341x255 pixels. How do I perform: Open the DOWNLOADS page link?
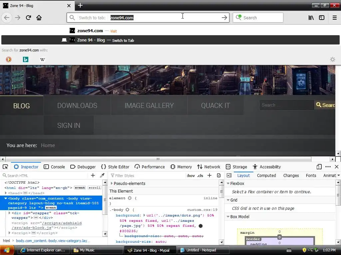click(77, 106)
